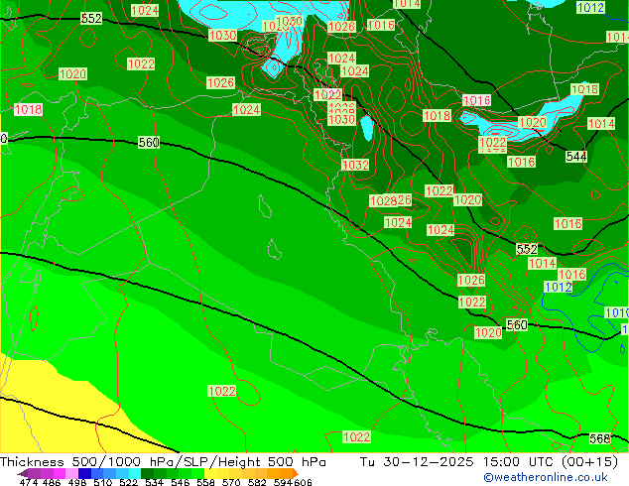Click the legend value 582
The width and height of the screenshot is (629, 486).
click(257, 482)
